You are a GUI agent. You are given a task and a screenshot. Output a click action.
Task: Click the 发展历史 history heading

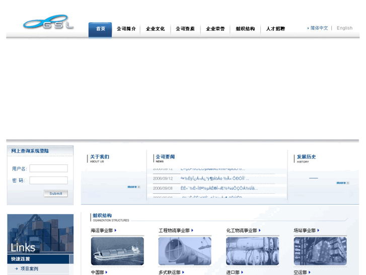(306, 157)
